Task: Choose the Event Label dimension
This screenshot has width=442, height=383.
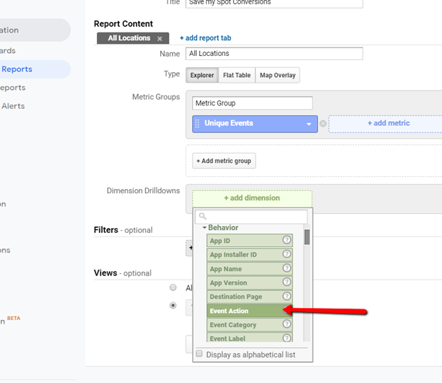Action: coord(249,338)
